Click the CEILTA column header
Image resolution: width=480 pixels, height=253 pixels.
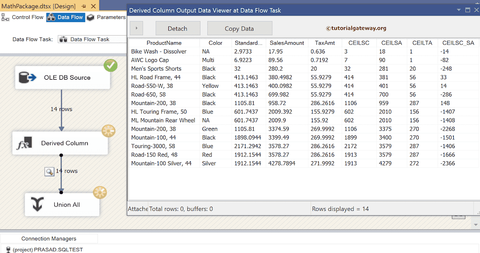click(x=422, y=43)
